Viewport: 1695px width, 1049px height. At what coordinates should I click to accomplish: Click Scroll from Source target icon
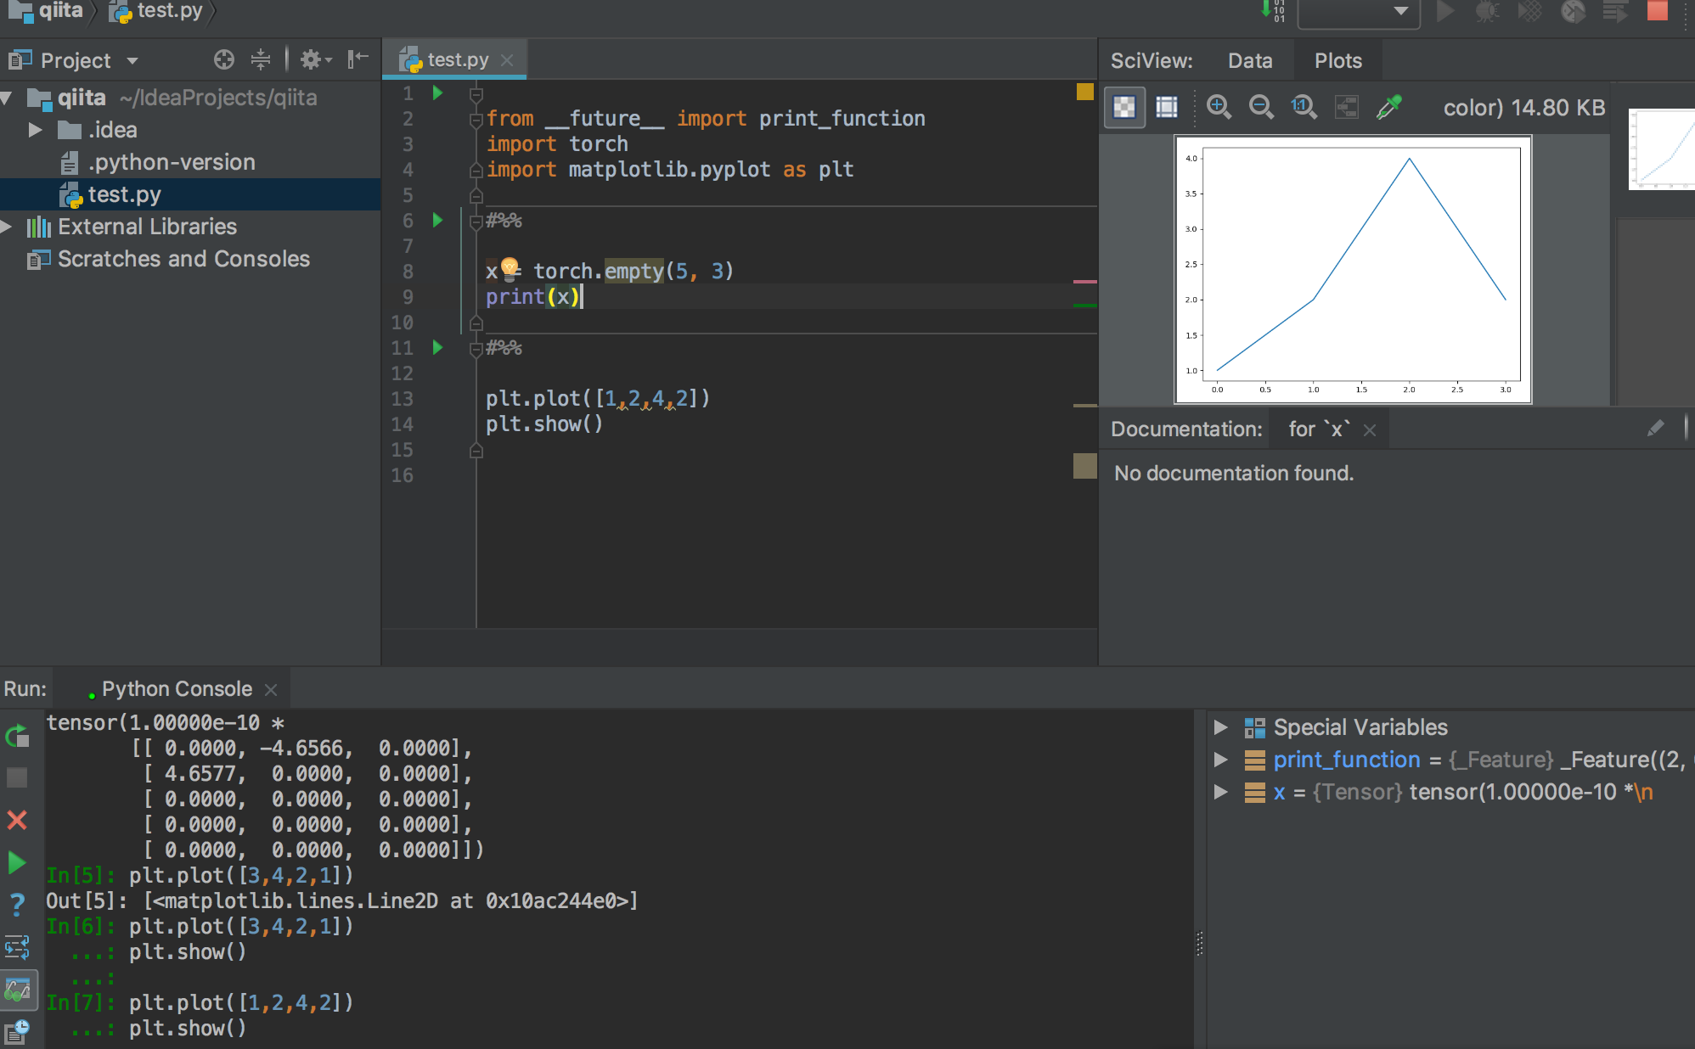[x=224, y=59]
